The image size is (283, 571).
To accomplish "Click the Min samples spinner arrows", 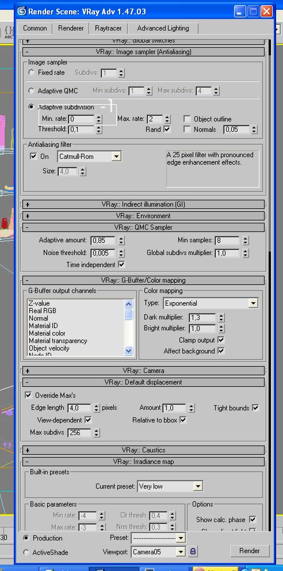I will [245, 241].
